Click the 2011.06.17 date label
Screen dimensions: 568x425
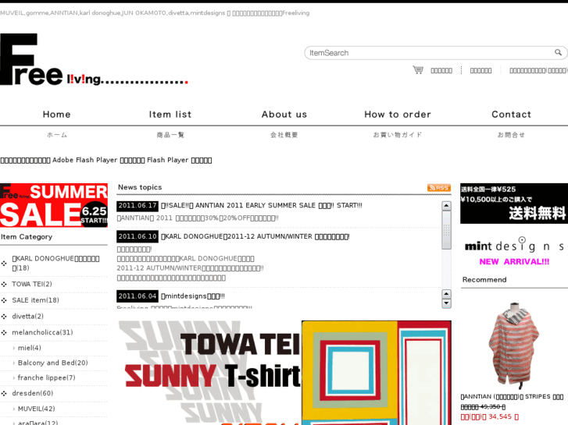click(x=138, y=205)
